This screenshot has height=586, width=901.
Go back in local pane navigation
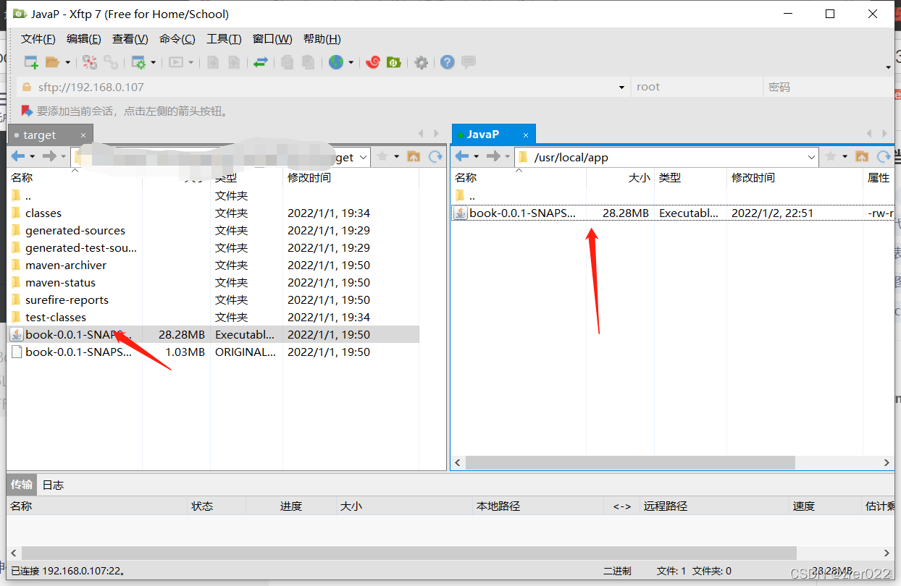18,156
